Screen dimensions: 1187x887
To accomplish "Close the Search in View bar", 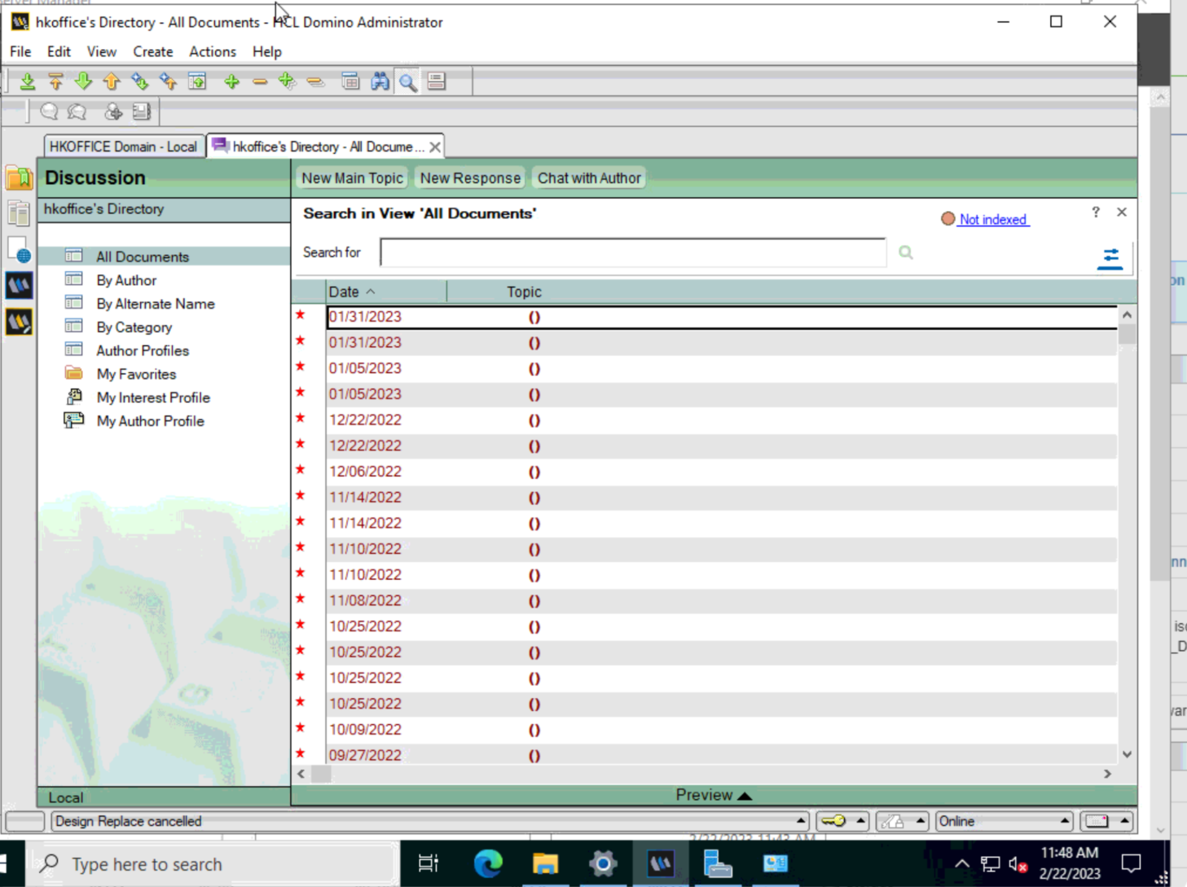I will click(x=1122, y=212).
